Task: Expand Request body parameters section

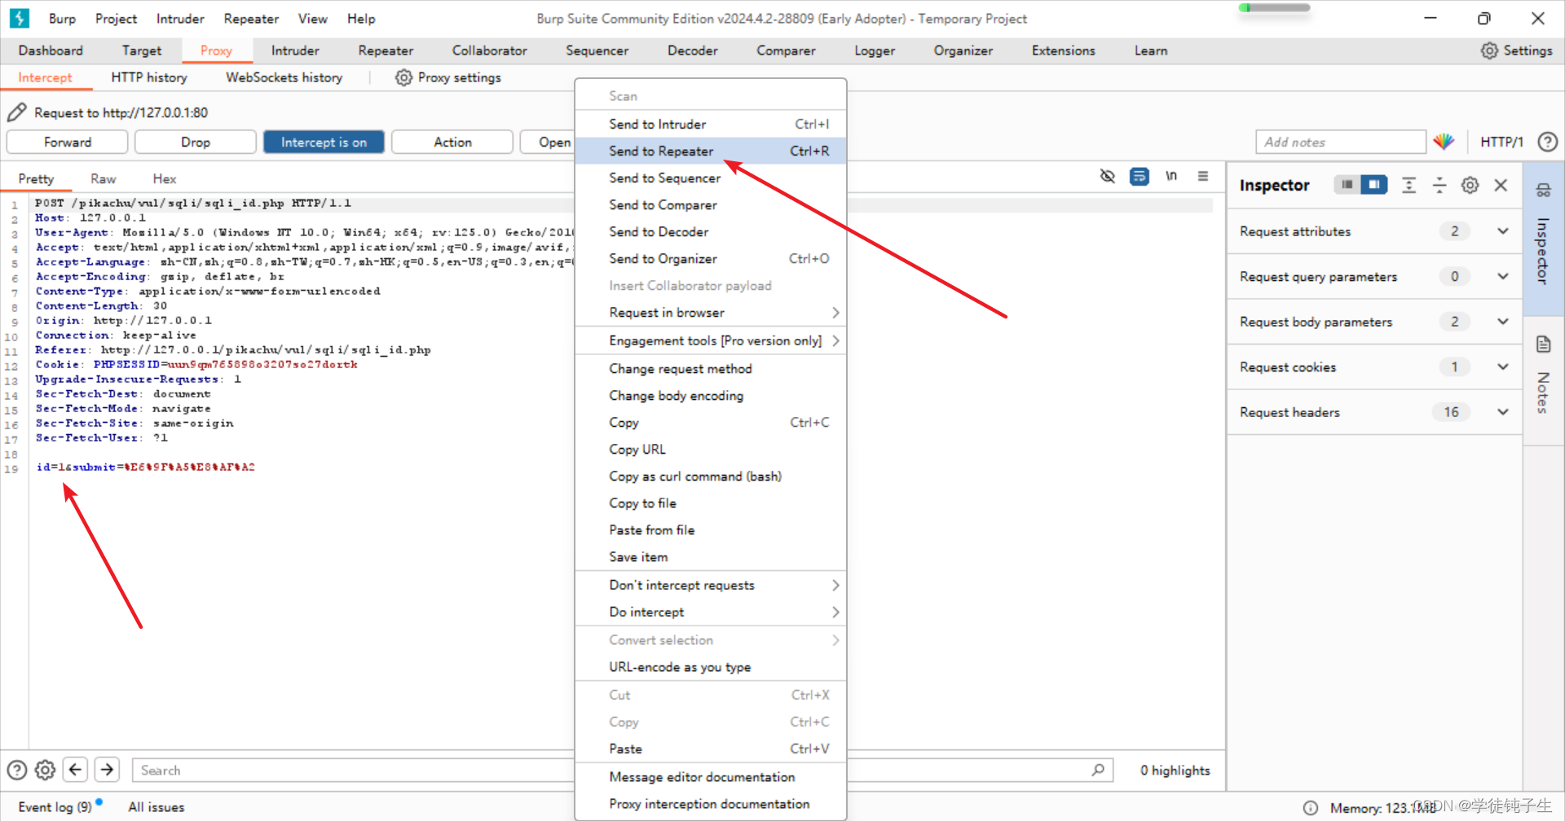Action: pyautogui.click(x=1502, y=322)
